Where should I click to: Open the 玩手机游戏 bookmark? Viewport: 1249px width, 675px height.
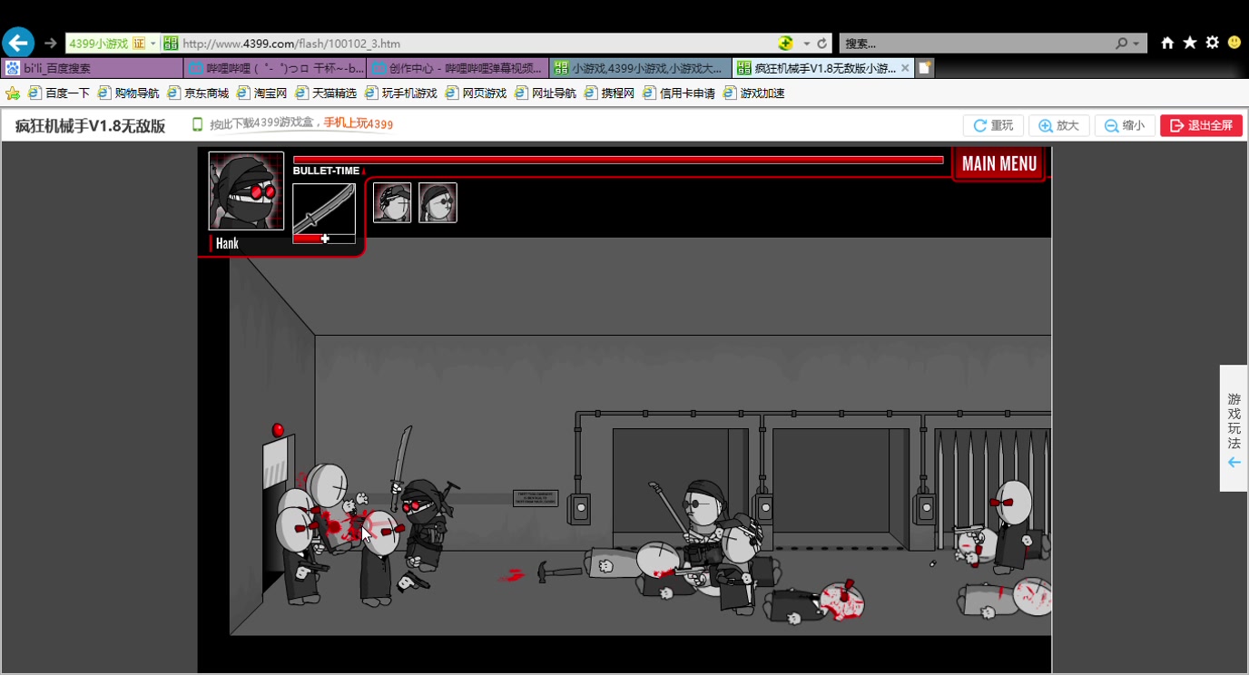400,93
